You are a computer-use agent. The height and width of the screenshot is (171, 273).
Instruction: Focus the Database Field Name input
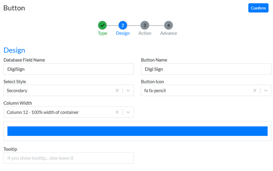tap(69, 69)
